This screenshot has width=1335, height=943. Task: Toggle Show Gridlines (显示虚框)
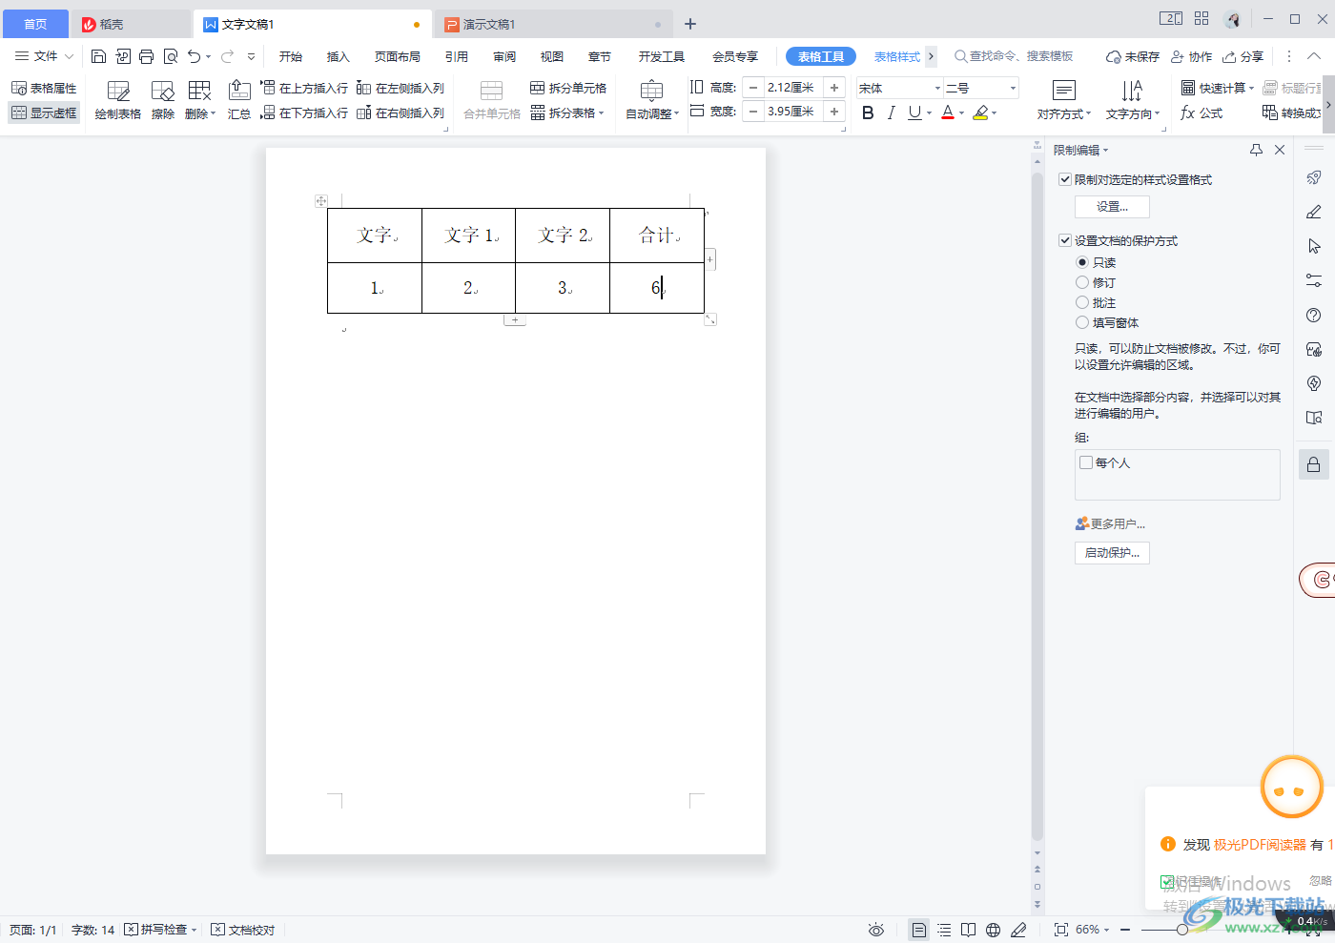pyautogui.click(x=44, y=113)
